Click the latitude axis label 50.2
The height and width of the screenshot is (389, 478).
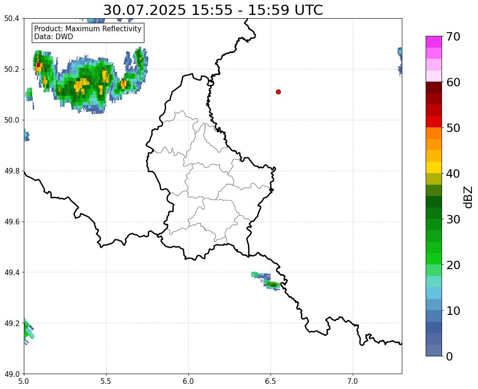(x=12, y=69)
